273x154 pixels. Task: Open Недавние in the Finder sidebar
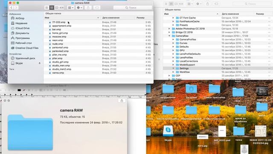(x=21, y=23)
